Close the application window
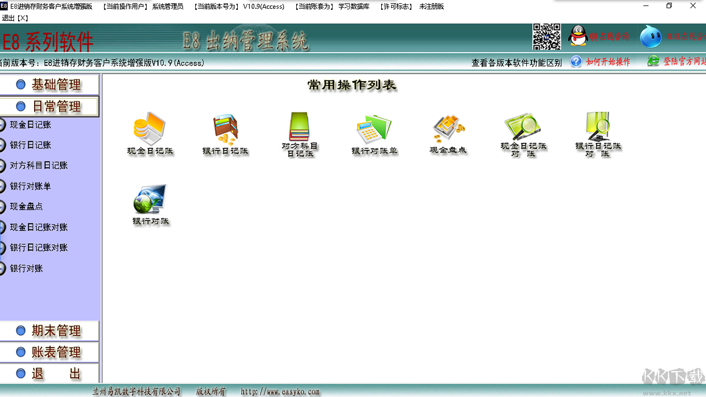Image resolution: width=706 pixels, height=397 pixels. [x=693, y=6]
